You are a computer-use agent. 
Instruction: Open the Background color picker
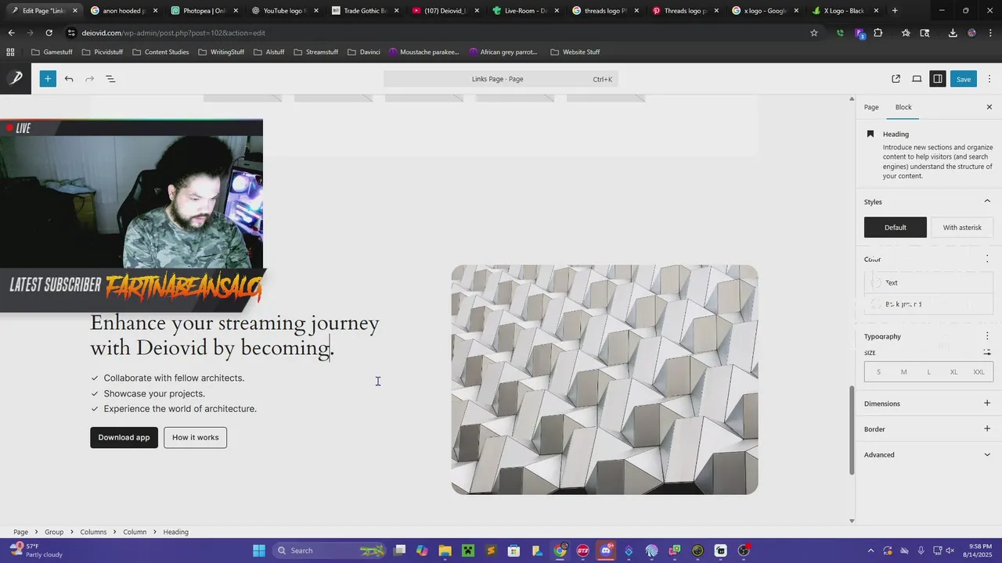click(928, 304)
